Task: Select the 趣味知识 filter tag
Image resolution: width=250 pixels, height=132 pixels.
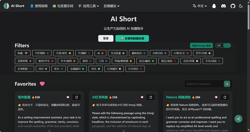Action: 138,53
